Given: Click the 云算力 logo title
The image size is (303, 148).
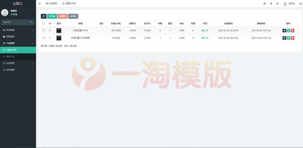Looking at the screenshot, I should click(18, 3).
